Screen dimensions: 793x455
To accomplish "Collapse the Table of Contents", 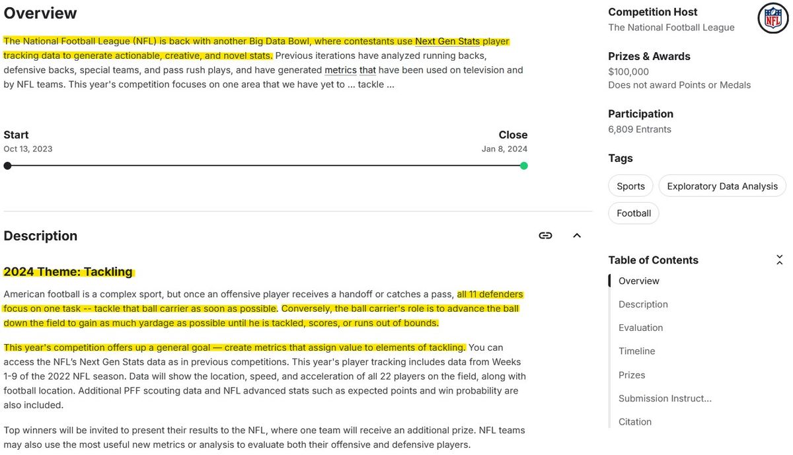I will coord(780,260).
